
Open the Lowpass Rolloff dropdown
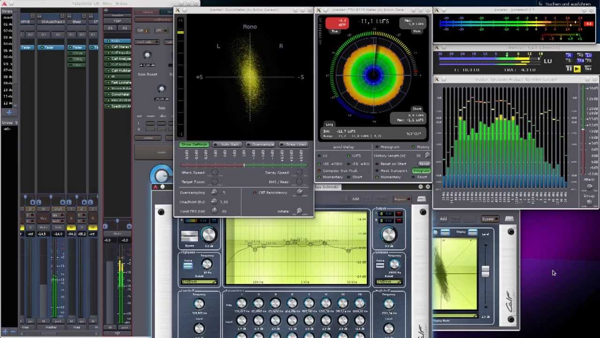(388, 282)
